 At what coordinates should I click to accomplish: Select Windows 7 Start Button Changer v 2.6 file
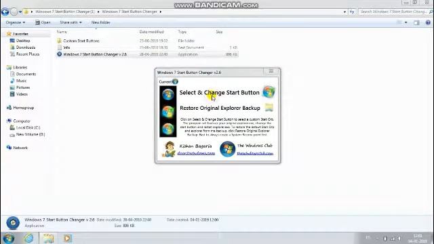click(95, 54)
